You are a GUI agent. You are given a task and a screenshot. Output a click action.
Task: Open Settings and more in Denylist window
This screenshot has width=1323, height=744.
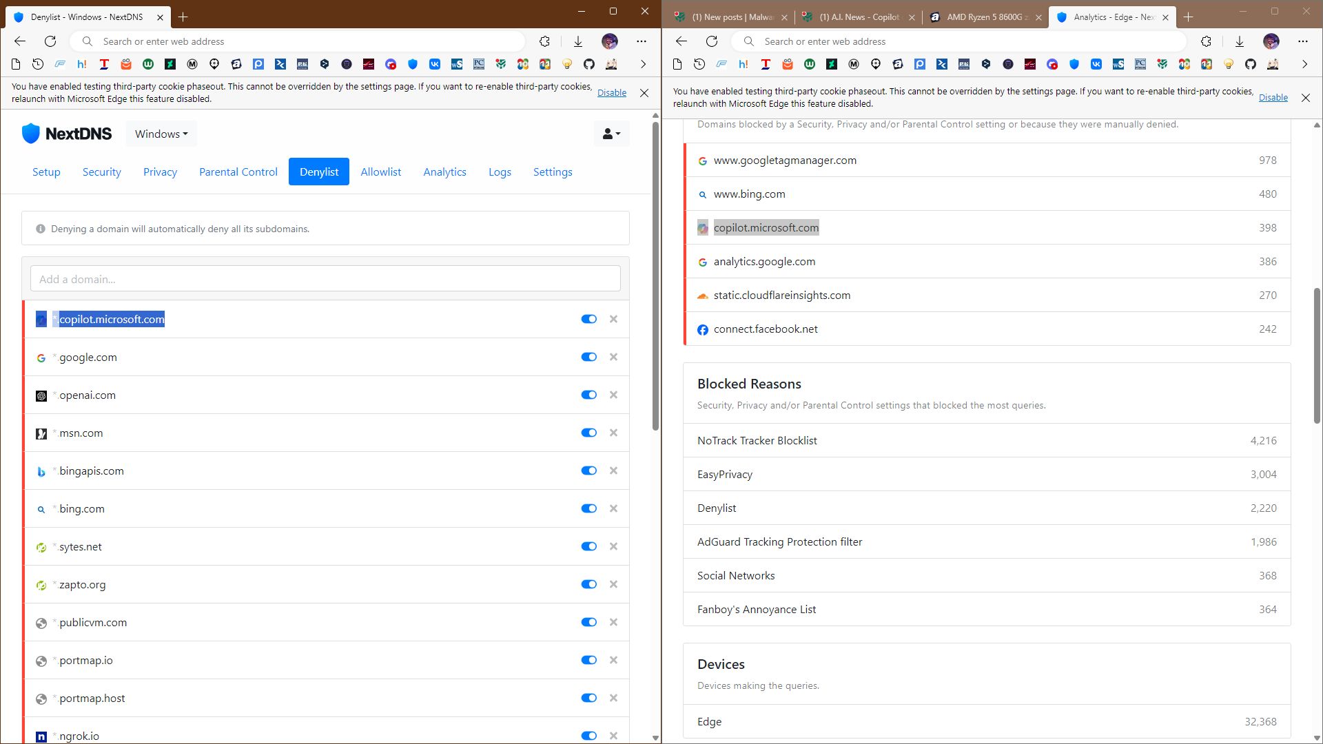642,41
